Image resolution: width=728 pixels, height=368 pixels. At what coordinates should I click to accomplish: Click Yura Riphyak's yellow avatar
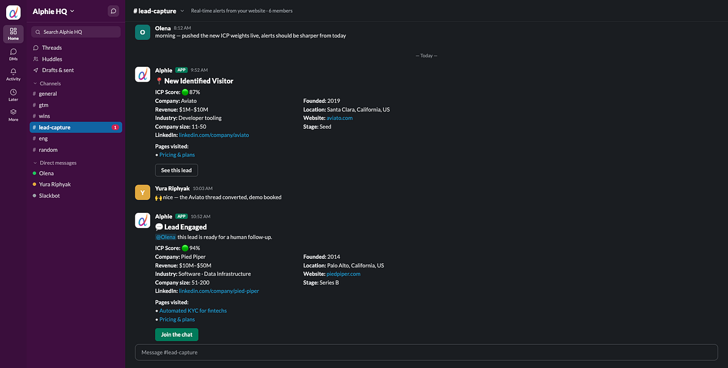[x=143, y=193]
